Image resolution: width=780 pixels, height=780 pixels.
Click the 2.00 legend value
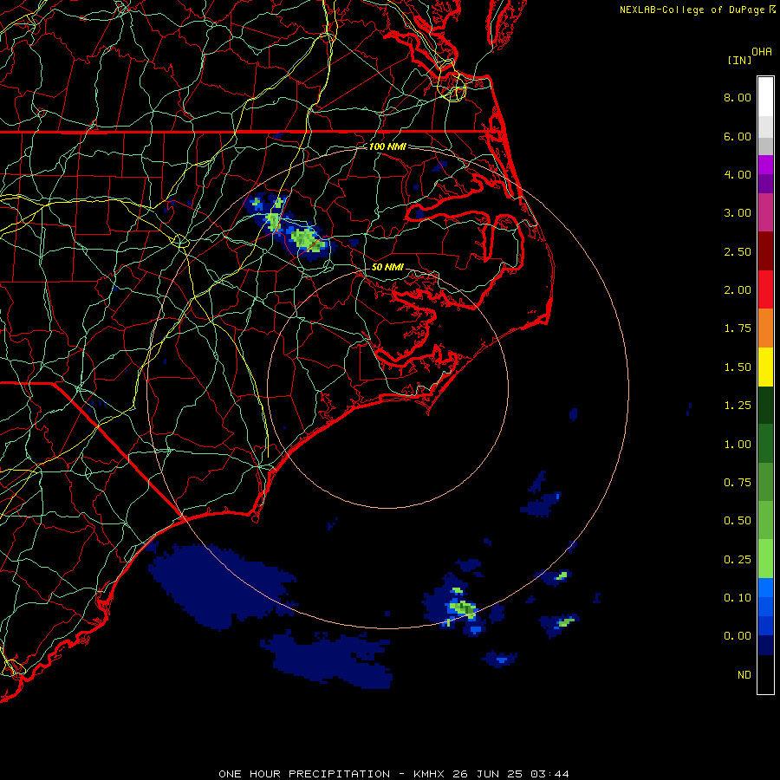coord(738,290)
